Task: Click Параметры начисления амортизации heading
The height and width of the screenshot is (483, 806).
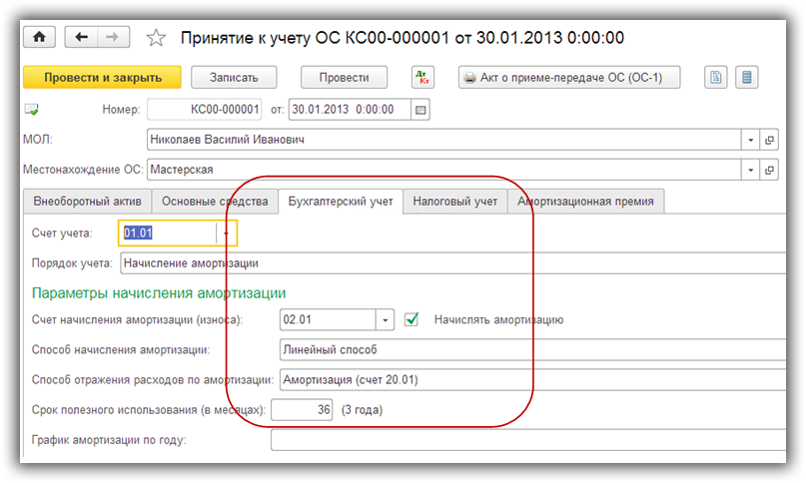Action: click(x=159, y=292)
